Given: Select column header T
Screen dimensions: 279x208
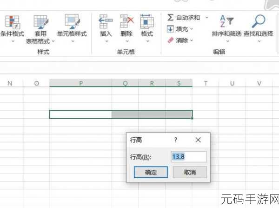Looking at the screenshot, I should pyautogui.click(x=206, y=83).
